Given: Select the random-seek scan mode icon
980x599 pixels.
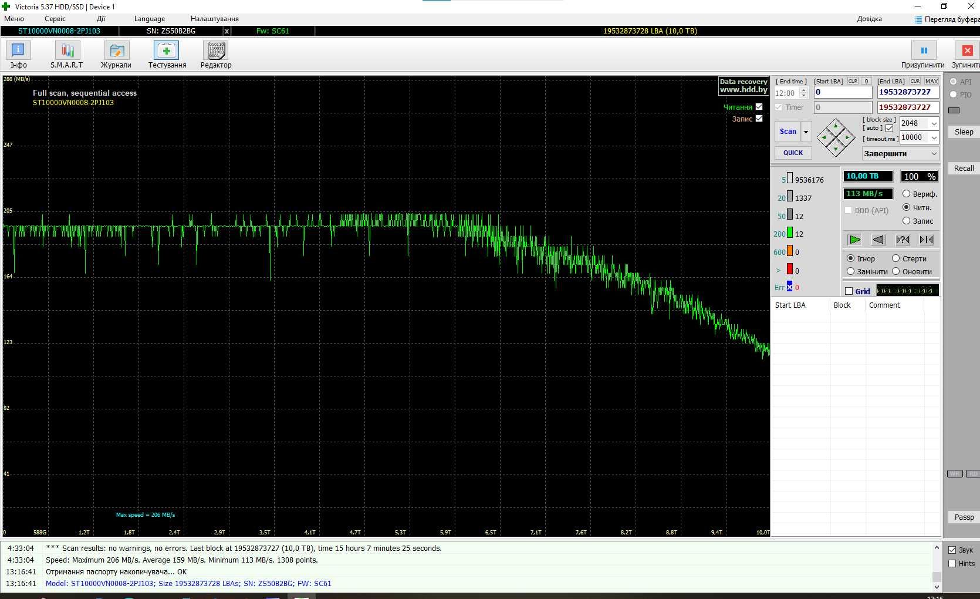Looking at the screenshot, I should pos(903,240).
